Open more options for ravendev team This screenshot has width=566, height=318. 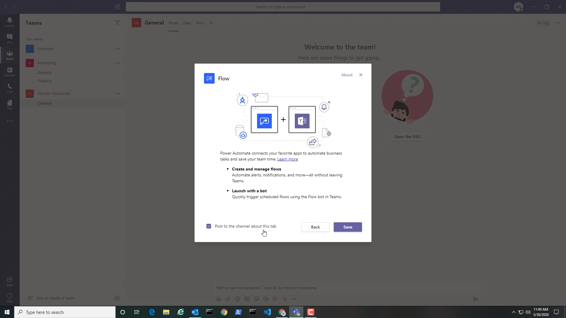(118, 49)
